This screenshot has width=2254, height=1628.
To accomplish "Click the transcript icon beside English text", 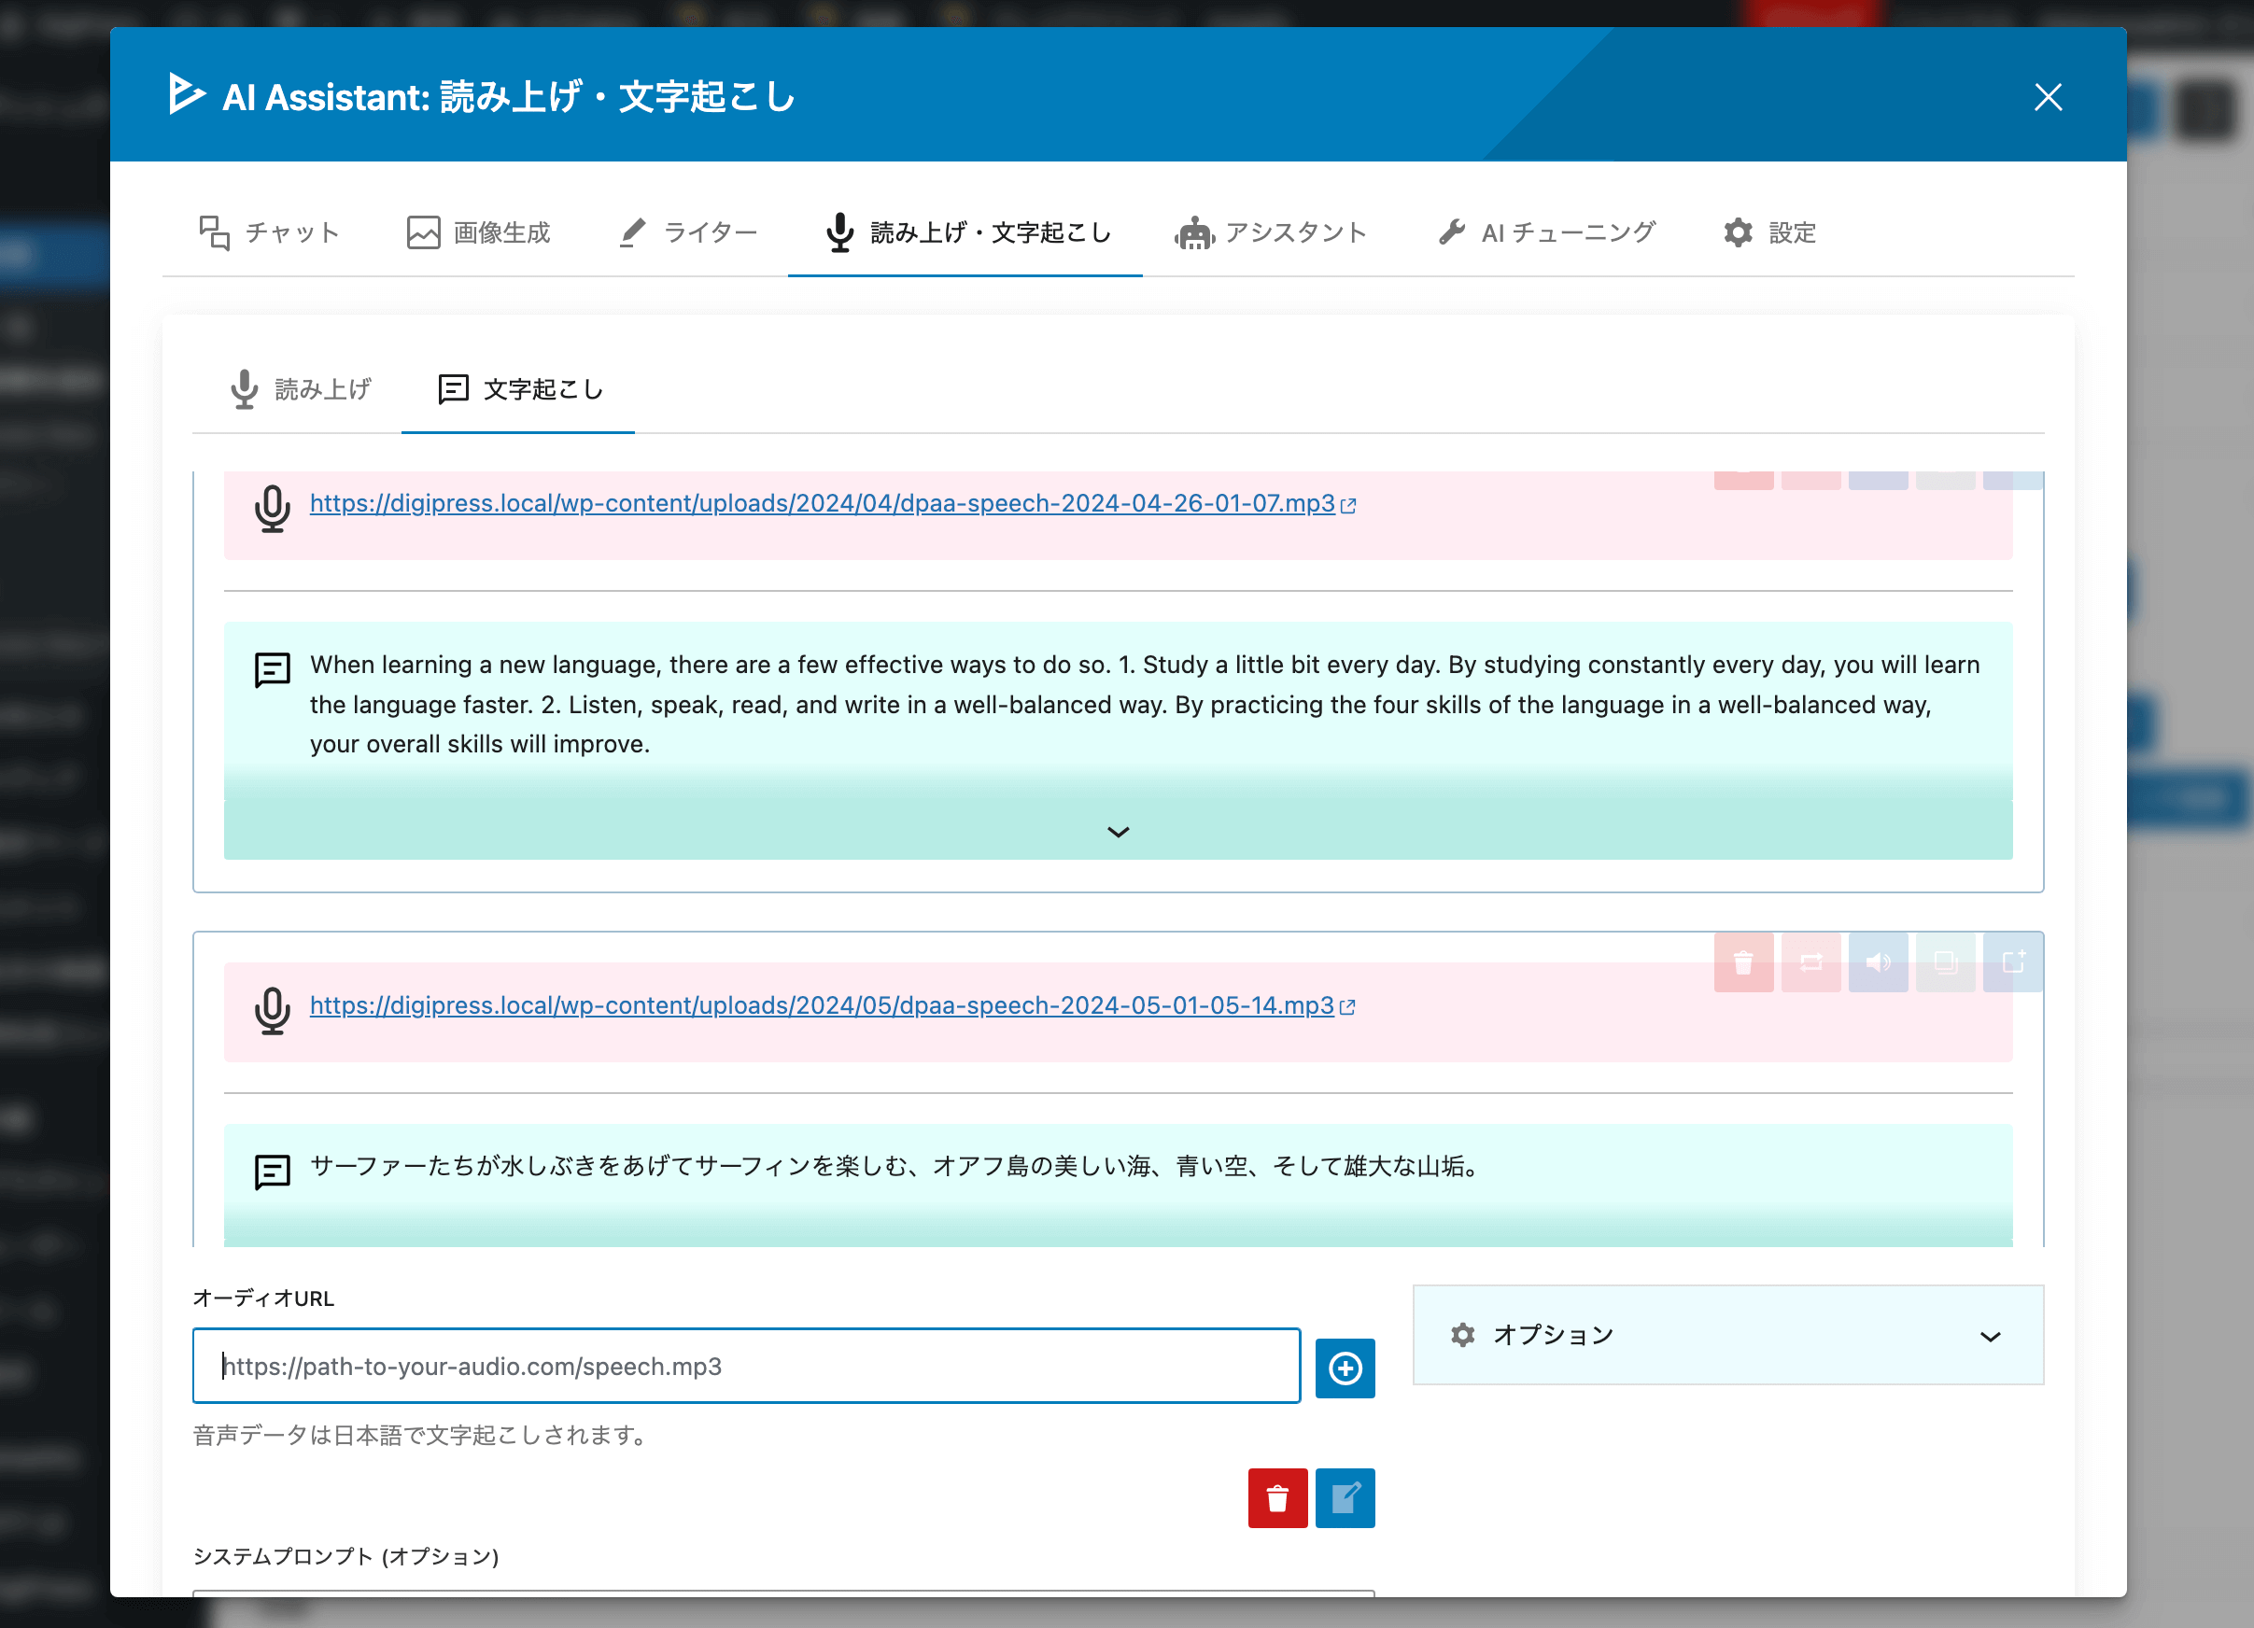I will (273, 669).
